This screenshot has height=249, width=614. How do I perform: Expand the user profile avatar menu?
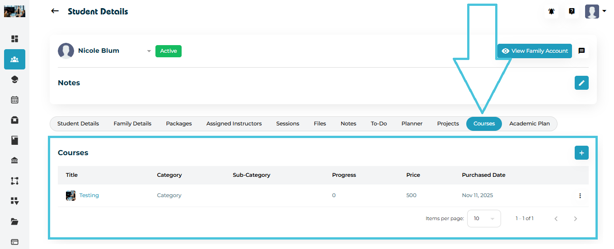click(595, 12)
